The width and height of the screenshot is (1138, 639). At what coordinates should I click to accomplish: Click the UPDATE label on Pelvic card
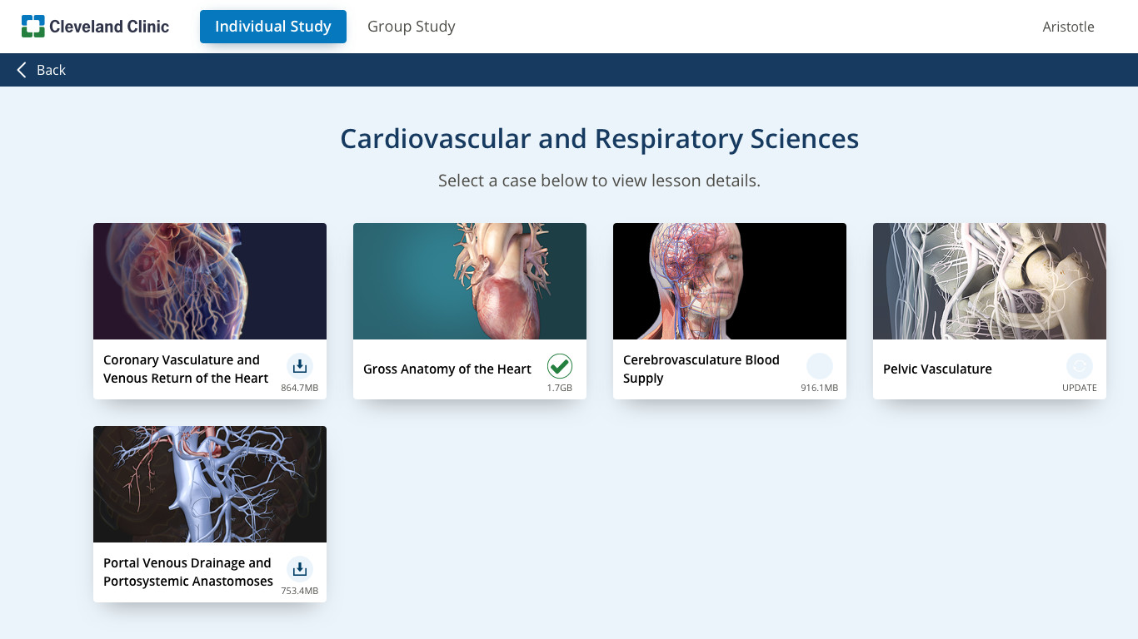coord(1080,388)
